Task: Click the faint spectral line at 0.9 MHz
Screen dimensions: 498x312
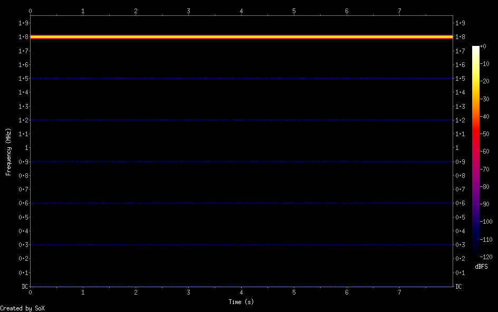Action: click(x=242, y=162)
